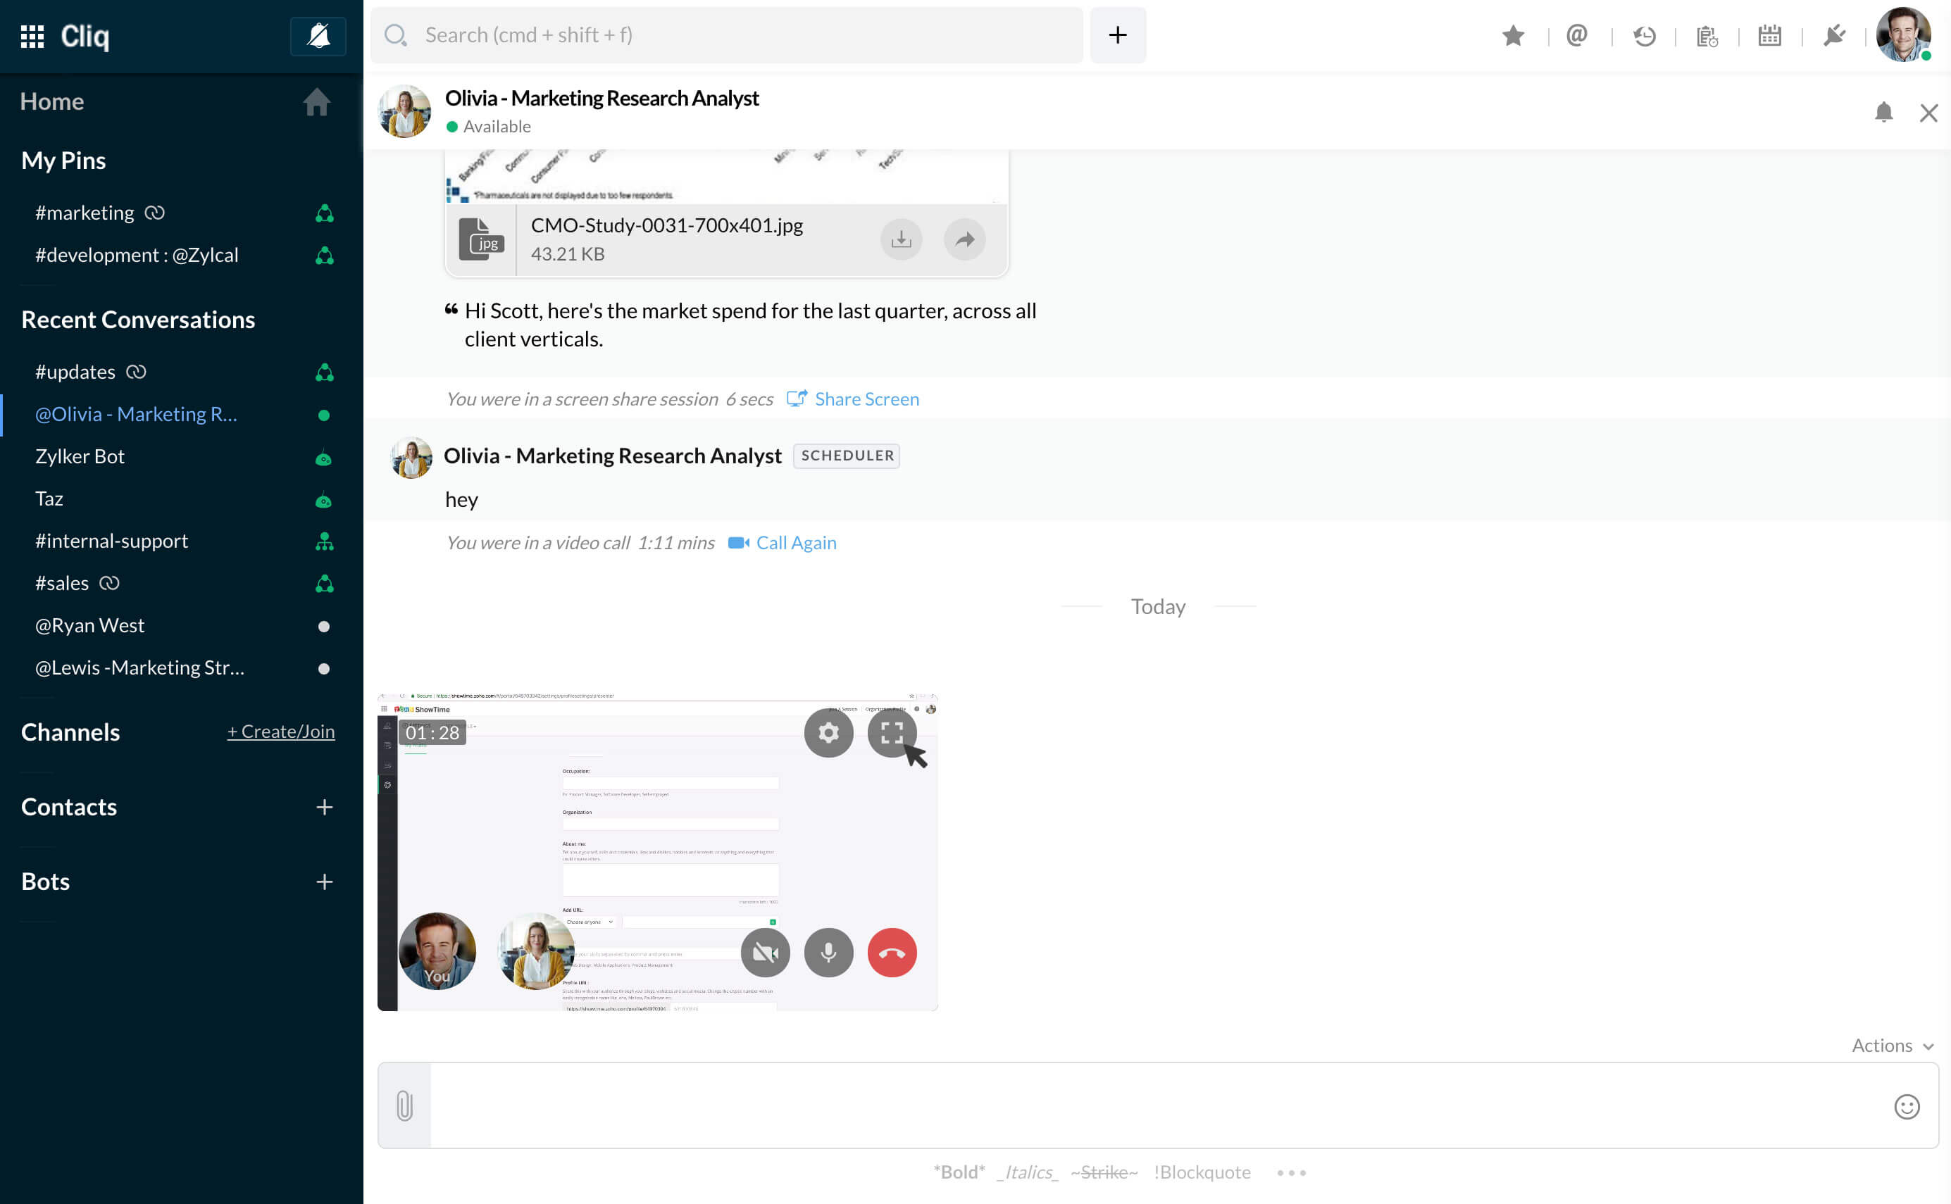Viewport: 1951px width, 1204px height.
Task: Expand more formatting options ellipsis
Action: point(1291,1172)
